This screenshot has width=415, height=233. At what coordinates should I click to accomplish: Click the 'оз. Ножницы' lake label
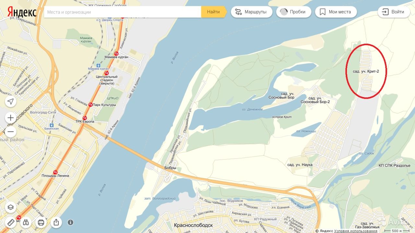coord(305,131)
